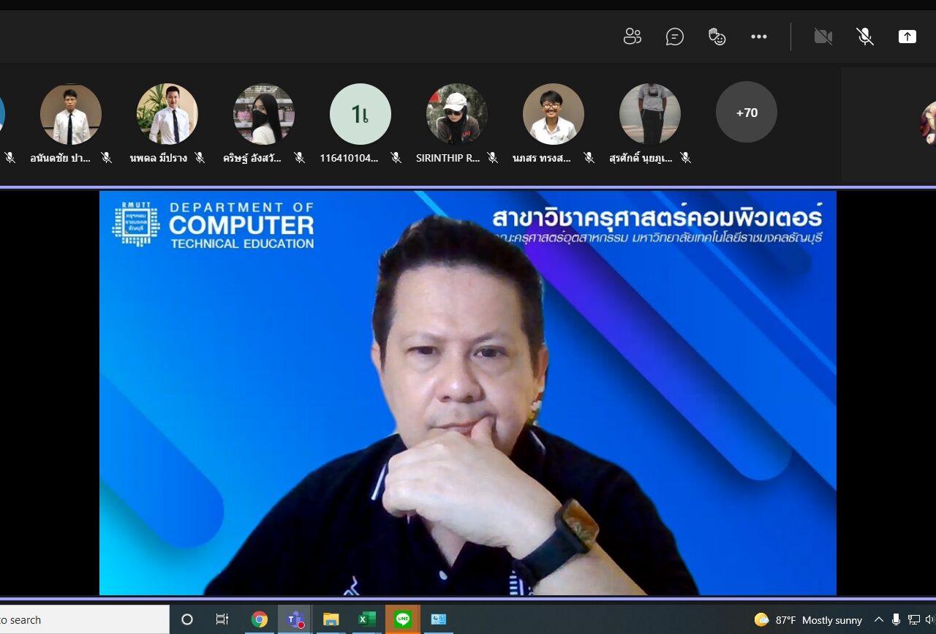Show the +70 more participants
The height and width of the screenshot is (634, 936).
click(747, 113)
